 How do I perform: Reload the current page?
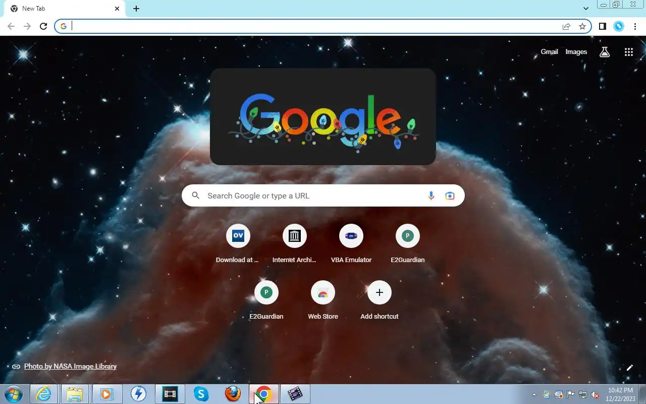[43, 26]
